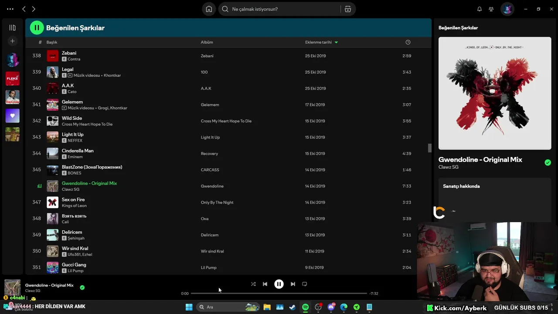Open Kings of Leon artist link in list
Screen dimensions: 558x314
(x=74, y=206)
